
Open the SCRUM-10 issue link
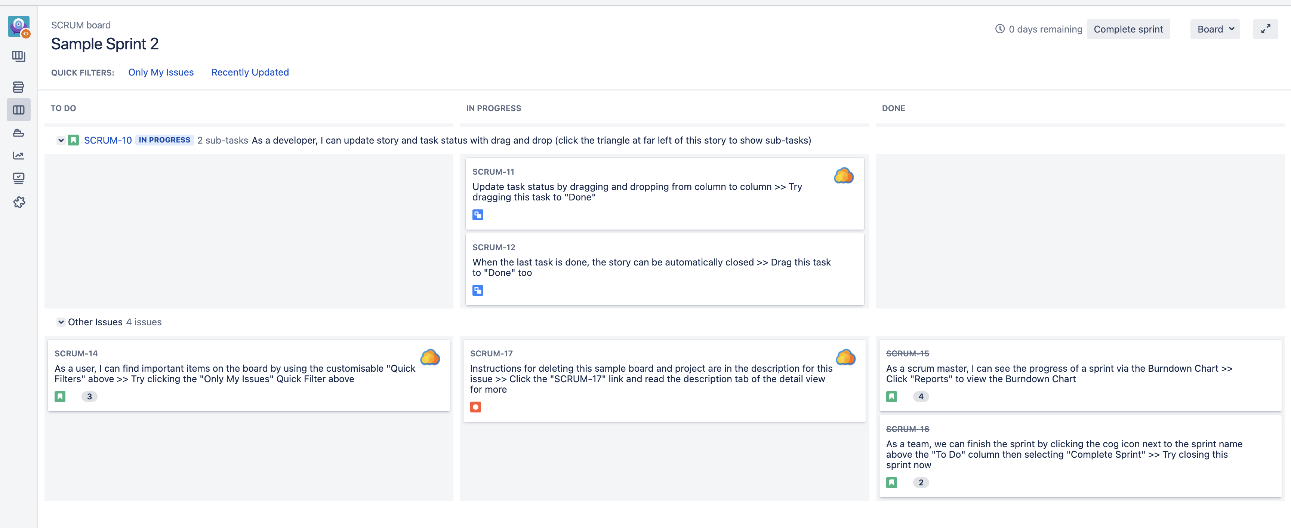[x=108, y=140]
